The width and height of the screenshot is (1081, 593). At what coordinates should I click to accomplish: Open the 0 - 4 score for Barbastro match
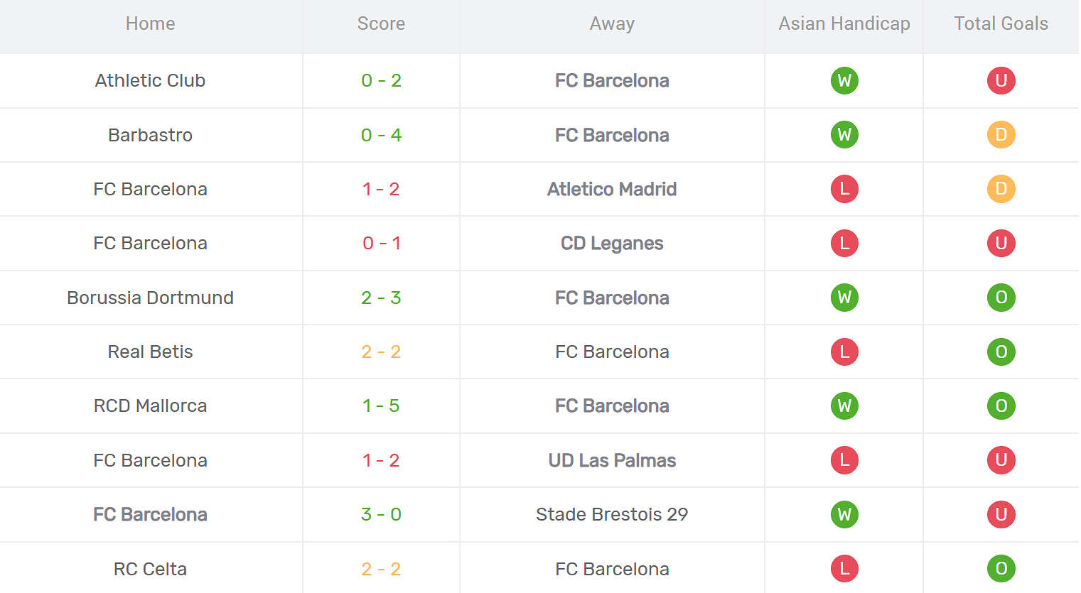pyautogui.click(x=381, y=135)
